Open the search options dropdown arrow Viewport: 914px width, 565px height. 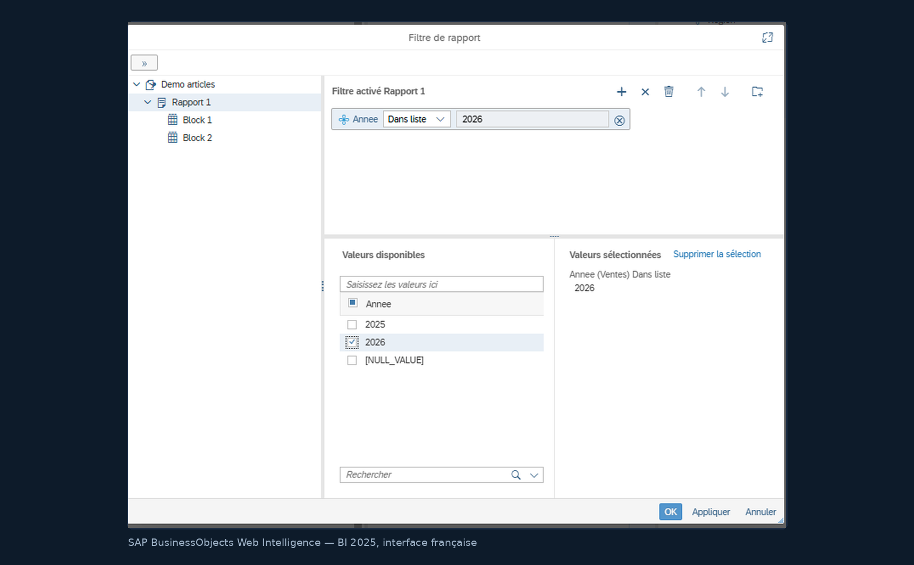pyautogui.click(x=534, y=475)
